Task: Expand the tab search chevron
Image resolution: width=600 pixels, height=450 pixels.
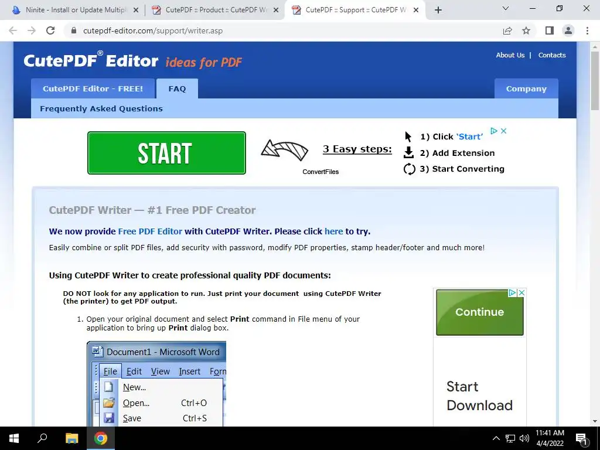Action: pos(506,8)
